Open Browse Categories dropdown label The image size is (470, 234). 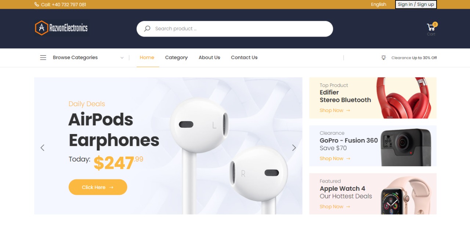pos(75,57)
